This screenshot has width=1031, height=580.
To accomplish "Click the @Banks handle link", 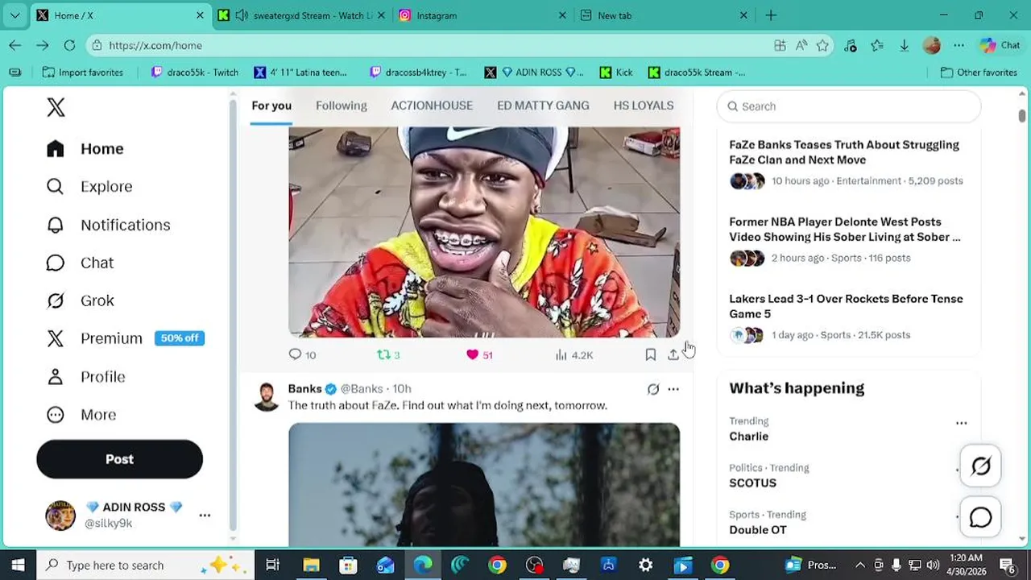I will point(362,389).
